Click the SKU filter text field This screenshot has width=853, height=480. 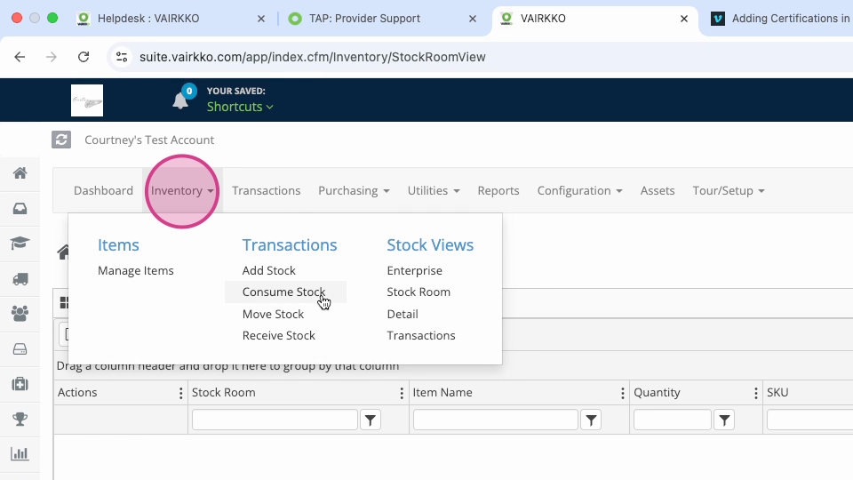click(x=810, y=420)
